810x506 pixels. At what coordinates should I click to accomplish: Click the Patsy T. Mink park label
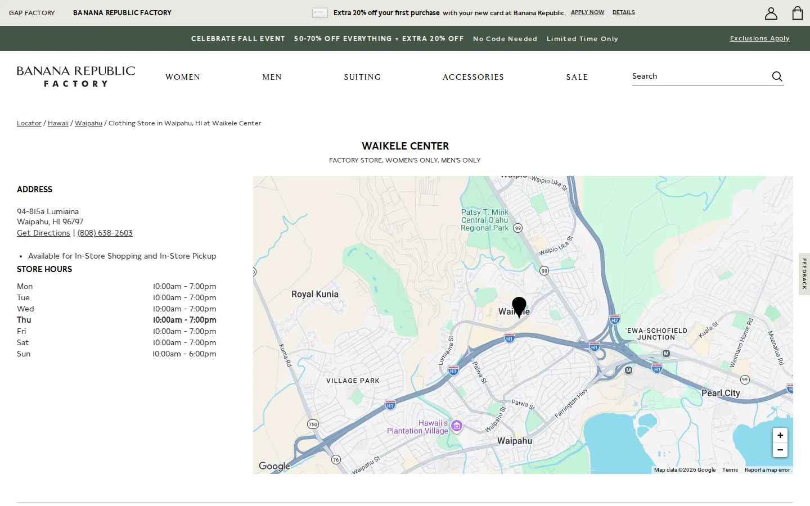click(485, 220)
